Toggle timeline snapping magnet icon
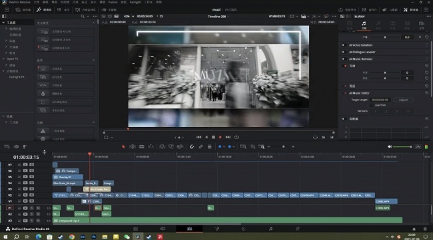The width and height of the screenshot is (433, 240). coord(192,146)
